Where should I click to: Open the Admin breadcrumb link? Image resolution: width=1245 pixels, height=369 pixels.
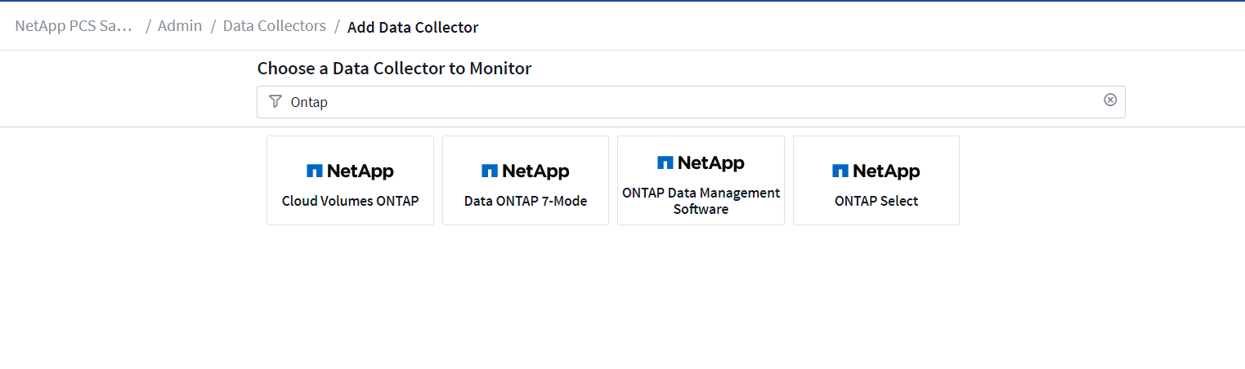coord(180,26)
